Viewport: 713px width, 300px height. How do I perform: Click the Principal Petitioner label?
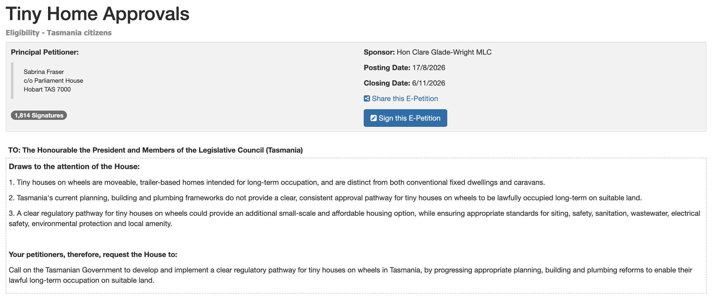tap(45, 52)
